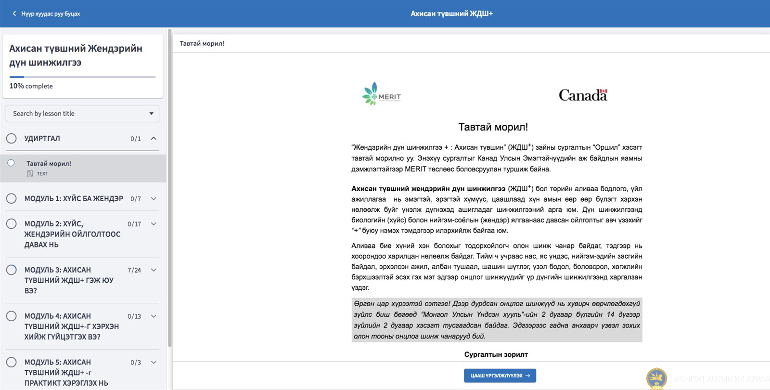Toggle МОДУЛЬ 2 completion circle
The height and width of the screenshot is (390, 770).
[12, 223]
